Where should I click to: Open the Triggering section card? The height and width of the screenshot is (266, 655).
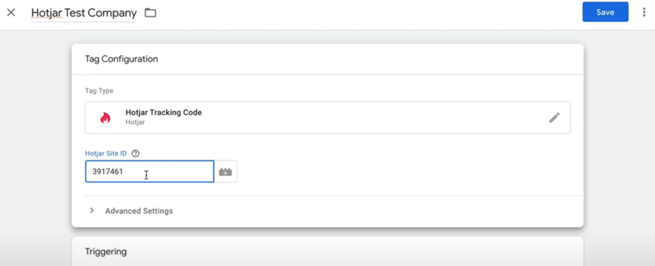[327, 251]
